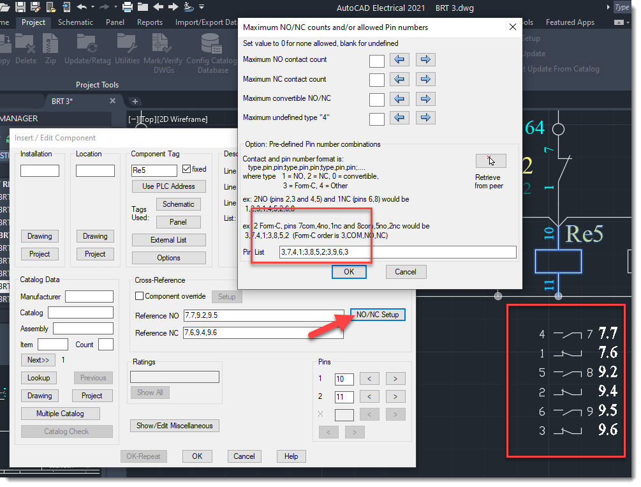Undo the last action
This screenshot has width=641, height=487.
click(83, 7)
